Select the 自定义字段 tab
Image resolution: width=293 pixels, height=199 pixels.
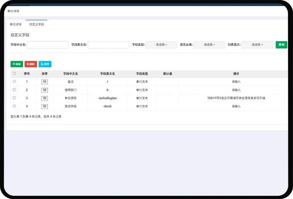(x=37, y=24)
